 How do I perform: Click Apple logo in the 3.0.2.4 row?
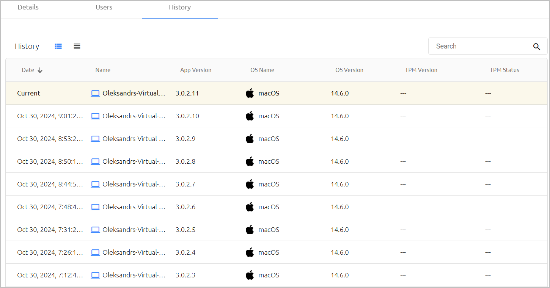click(250, 252)
